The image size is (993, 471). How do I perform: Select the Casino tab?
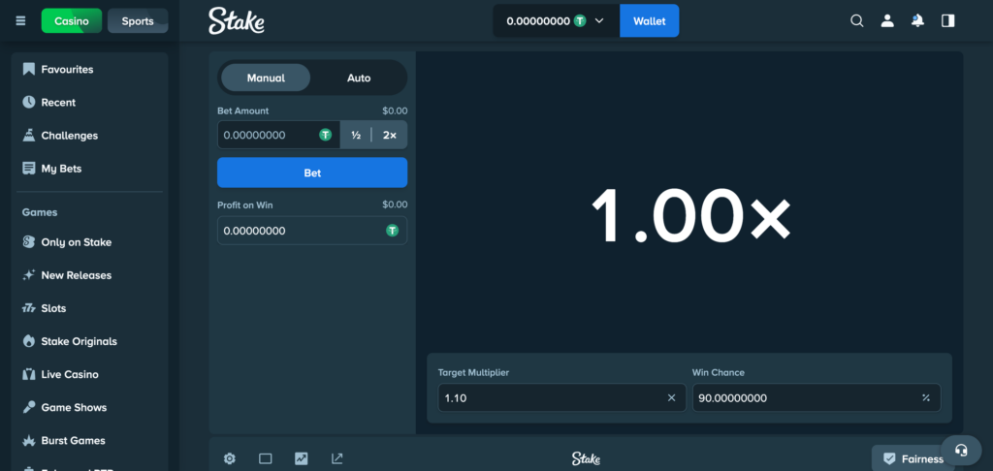72,21
